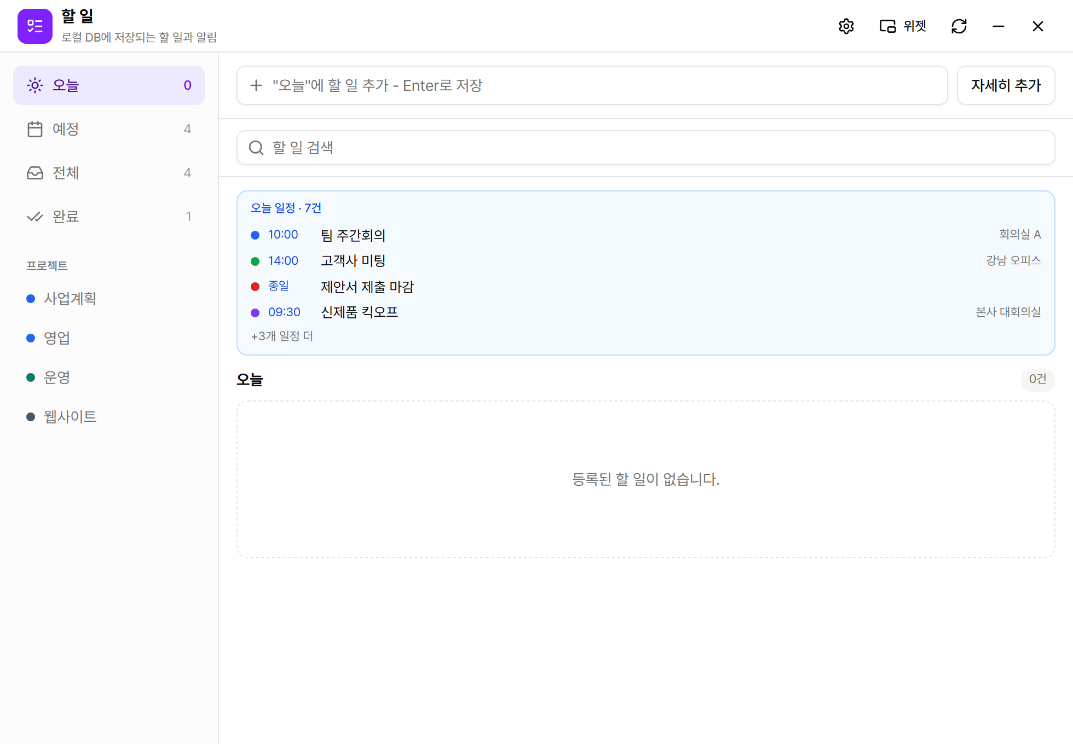Open the 영업 project

(109, 338)
